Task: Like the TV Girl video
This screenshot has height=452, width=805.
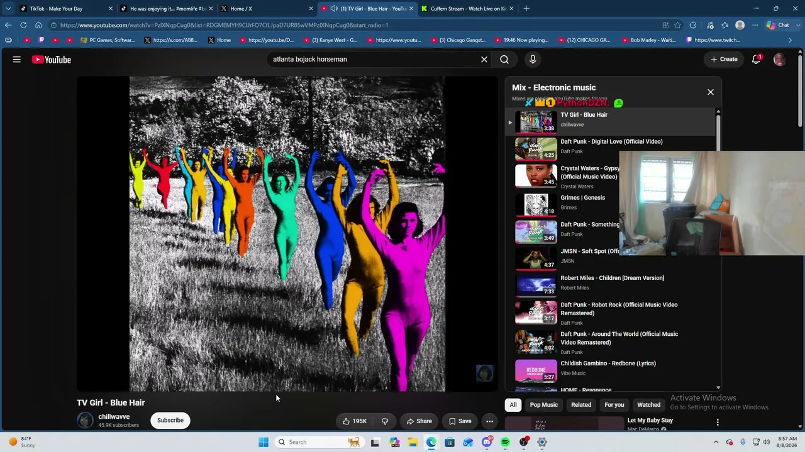Action: pyautogui.click(x=354, y=421)
